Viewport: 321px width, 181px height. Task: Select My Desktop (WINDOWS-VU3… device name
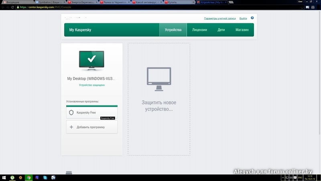(91, 78)
